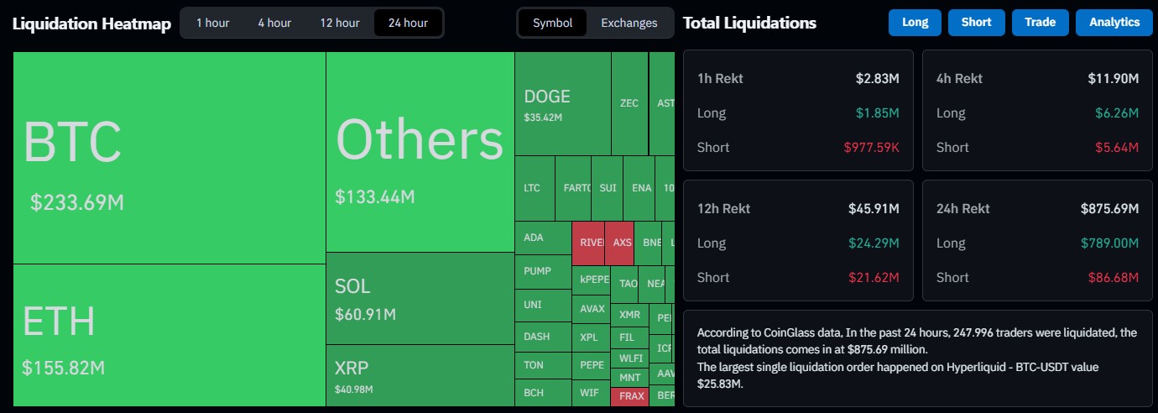
Task: Open the Analytics button
Action: click(1114, 23)
